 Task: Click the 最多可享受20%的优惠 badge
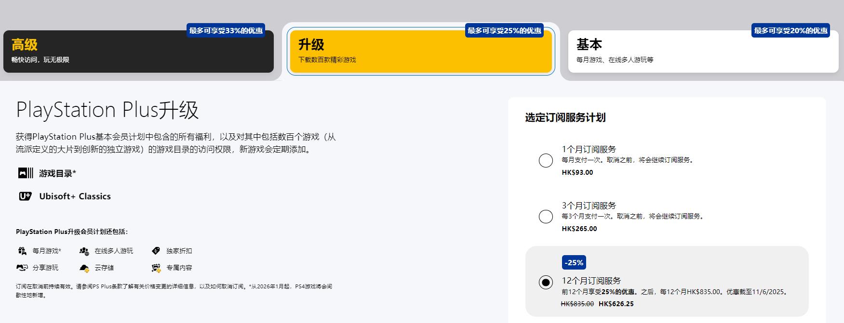pos(790,31)
